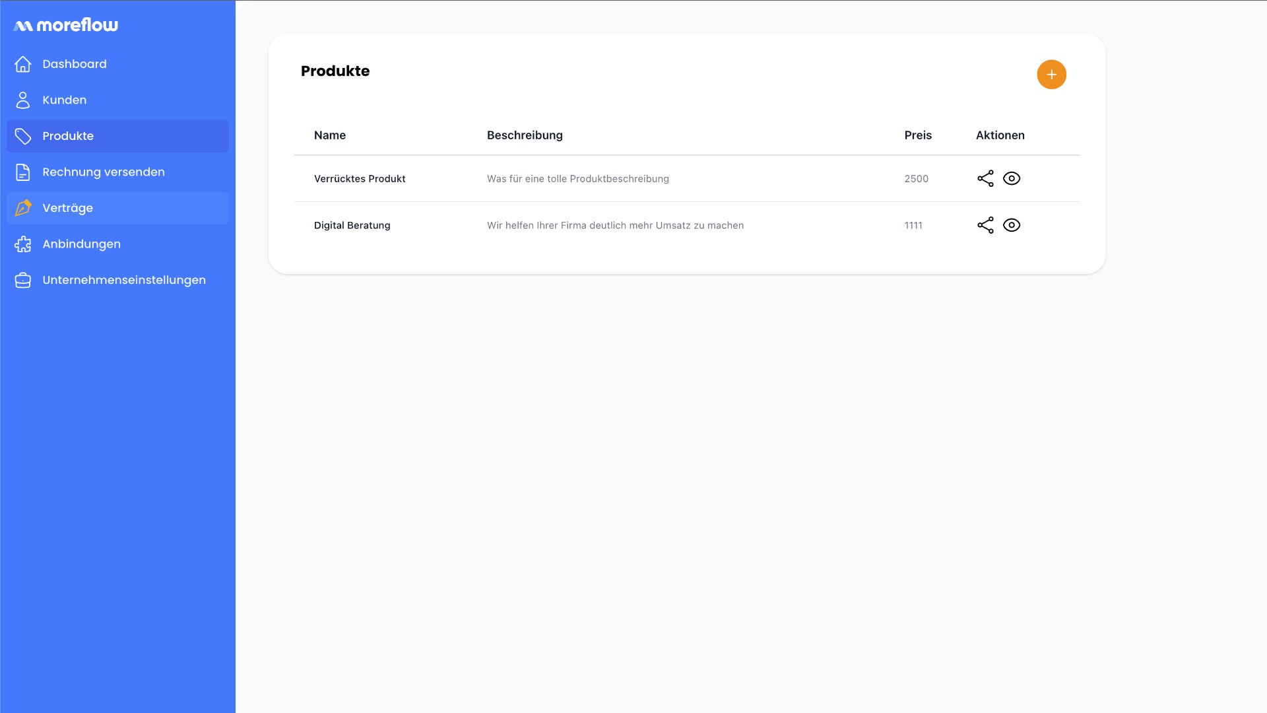Click the Rechnung versenden document icon
1267x713 pixels.
(x=23, y=172)
